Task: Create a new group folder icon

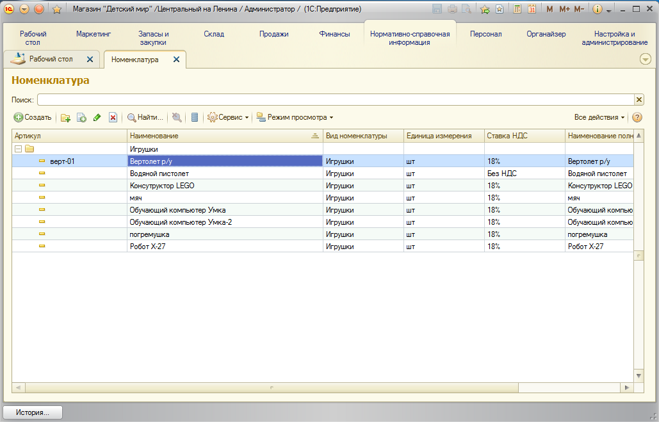Action: (65, 118)
